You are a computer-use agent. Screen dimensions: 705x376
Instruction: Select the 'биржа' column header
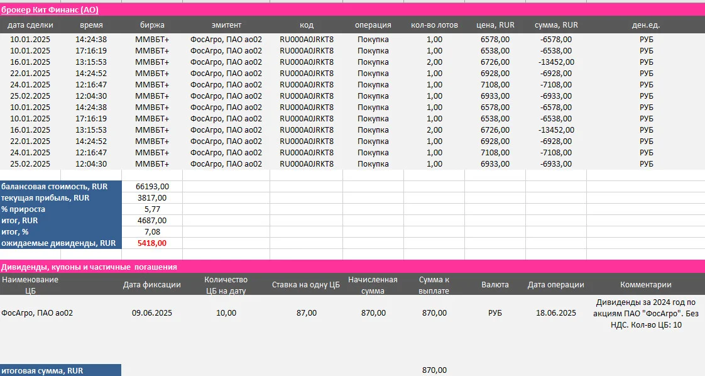pyautogui.click(x=152, y=25)
